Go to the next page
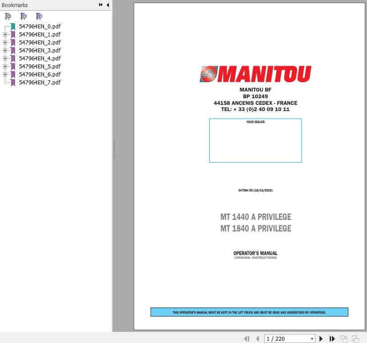 (x=321, y=339)
